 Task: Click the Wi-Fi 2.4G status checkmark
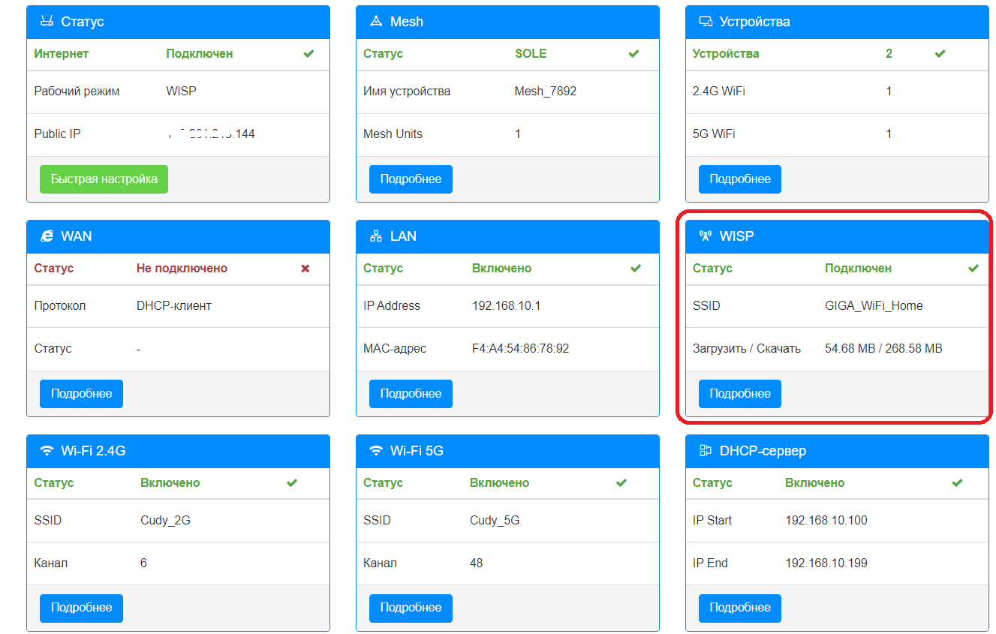(292, 483)
